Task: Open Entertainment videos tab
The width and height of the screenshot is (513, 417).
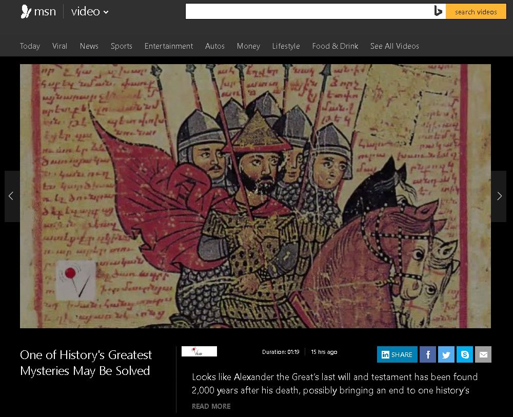Action: tap(168, 46)
